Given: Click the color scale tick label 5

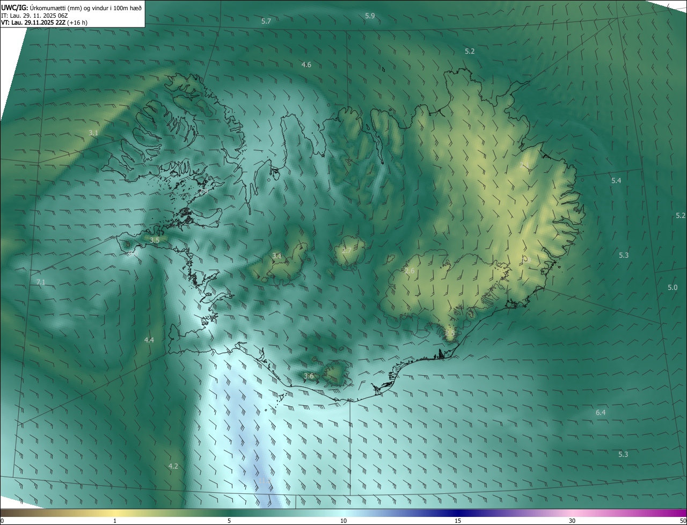Looking at the screenshot, I should pos(229,521).
